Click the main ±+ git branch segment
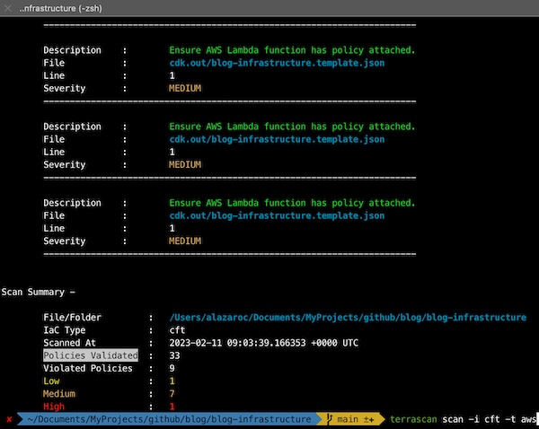539x429 pixels. coord(351,419)
